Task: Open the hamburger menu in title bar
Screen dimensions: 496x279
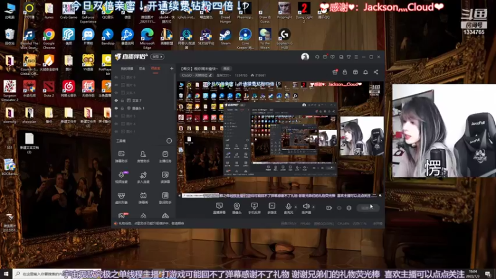Action: (356, 57)
